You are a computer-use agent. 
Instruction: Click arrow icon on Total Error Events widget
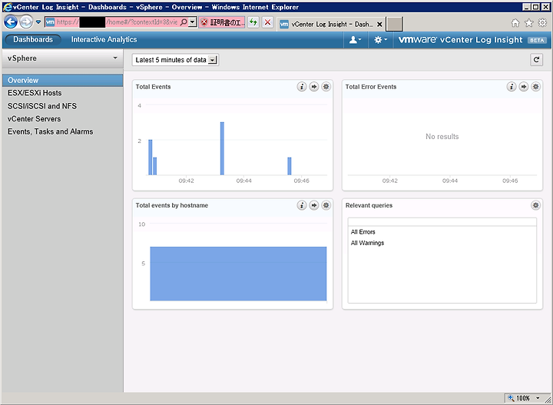[x=524, y=86]
